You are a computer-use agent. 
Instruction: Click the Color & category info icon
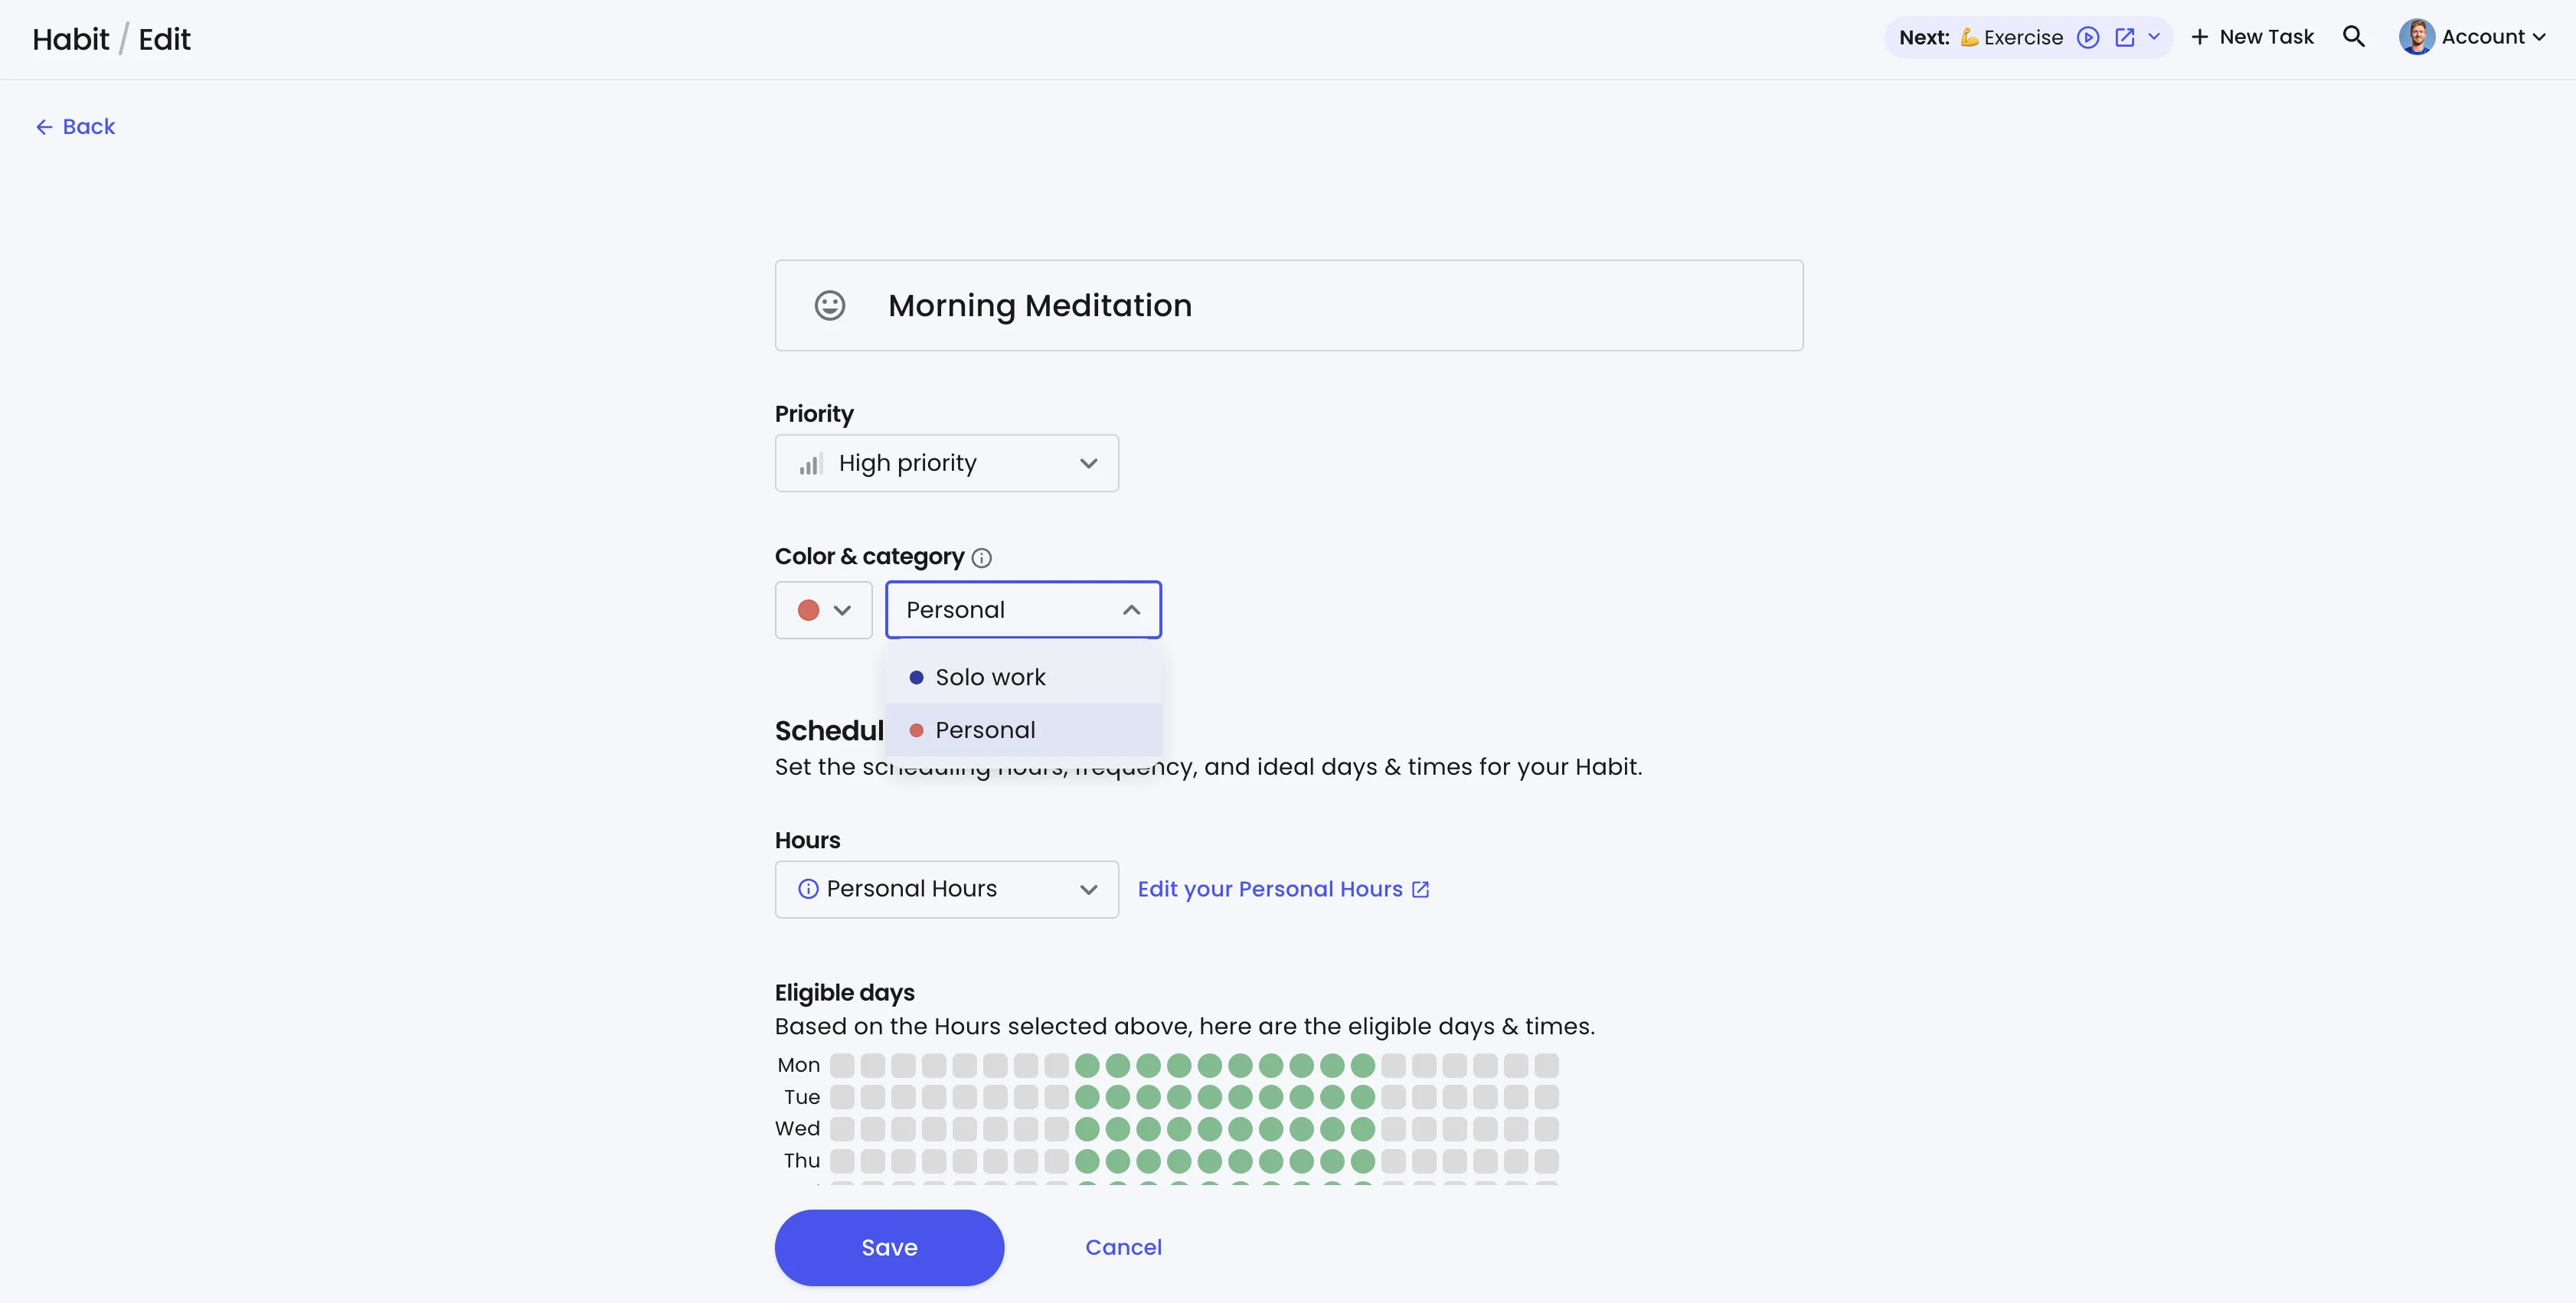coord(981,558)
